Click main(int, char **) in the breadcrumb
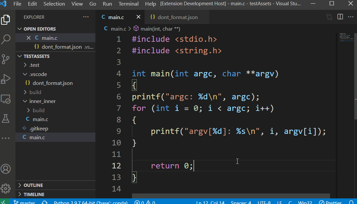 [x=160, y=29]
